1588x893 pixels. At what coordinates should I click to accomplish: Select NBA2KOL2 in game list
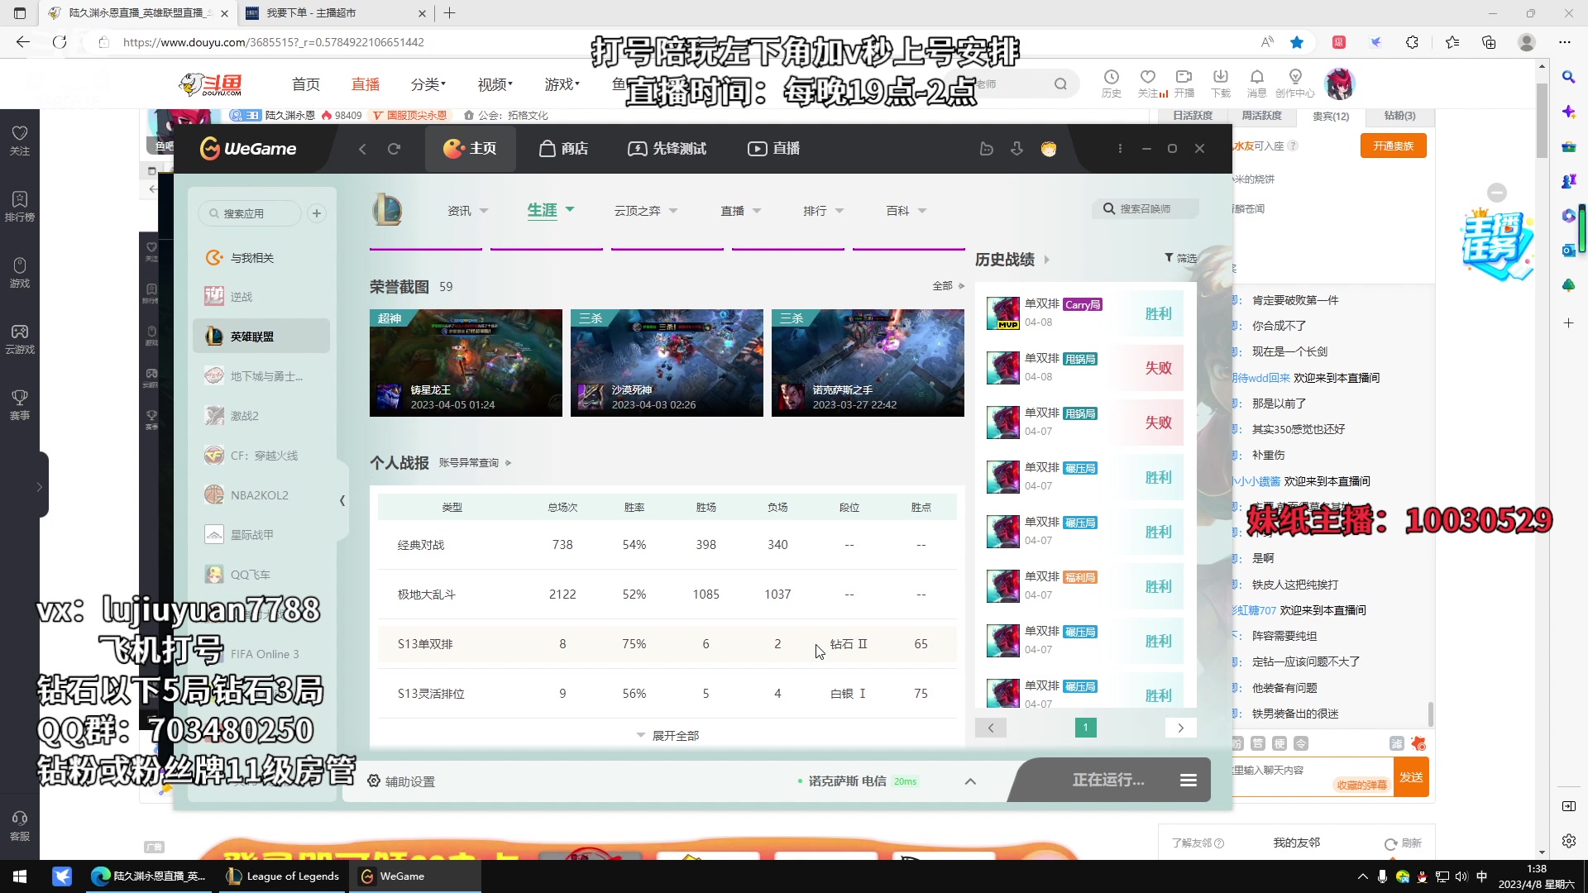[261, 495]
